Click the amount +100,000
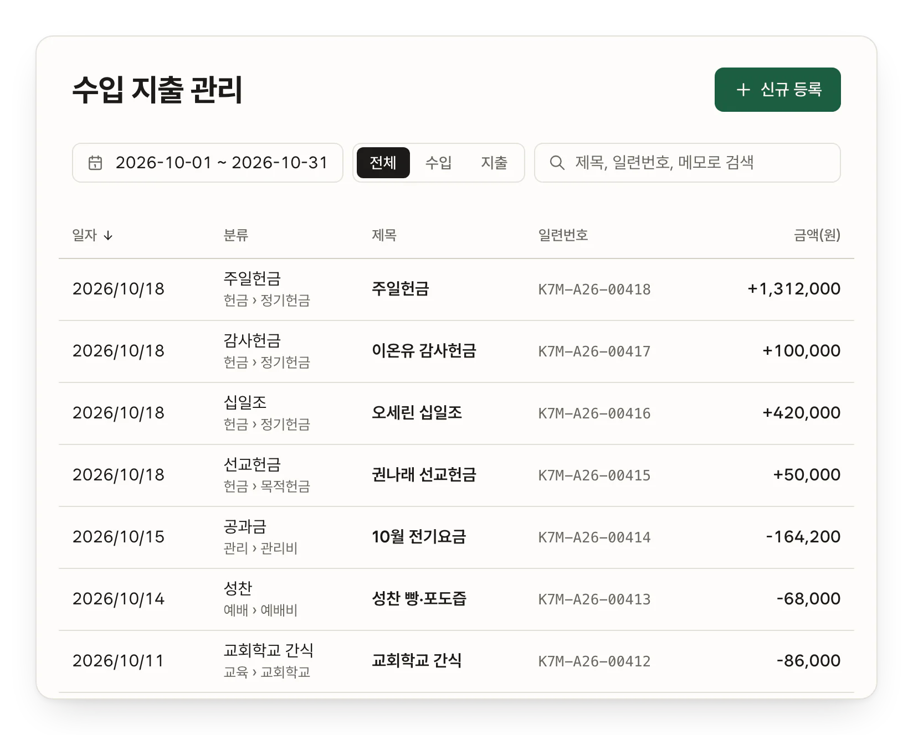Viewport: 913px width, 735px height. [x=801, y=351]
